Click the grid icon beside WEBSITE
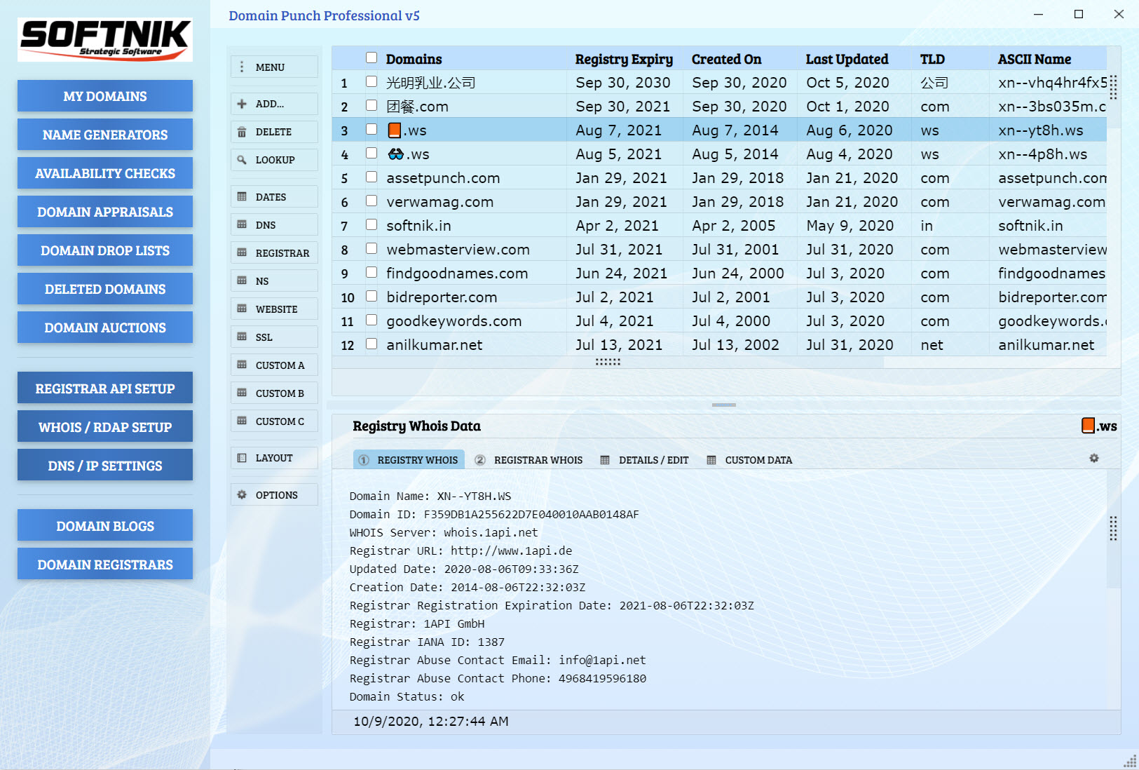Viewport: 1139px width, 770px height. 242,309
